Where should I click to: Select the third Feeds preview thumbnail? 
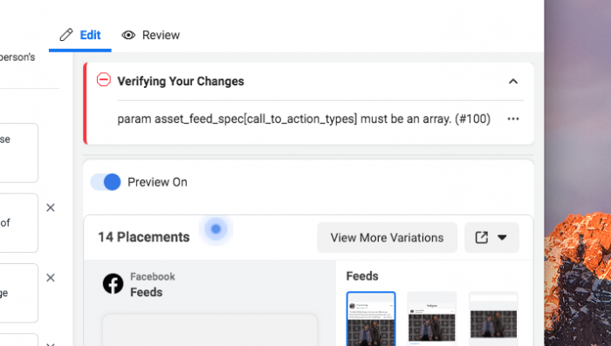coord(493,318)
